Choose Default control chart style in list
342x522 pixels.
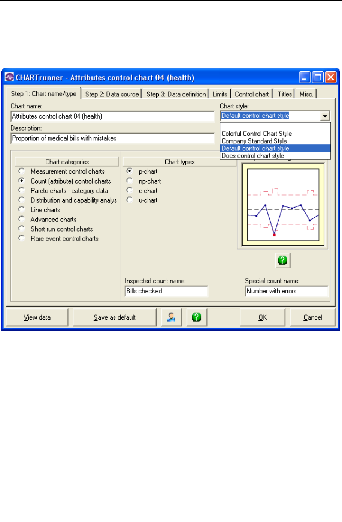[x=275, y=148]
